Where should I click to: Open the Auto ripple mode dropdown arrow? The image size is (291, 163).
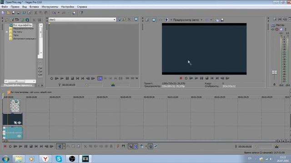coord(146,146)
